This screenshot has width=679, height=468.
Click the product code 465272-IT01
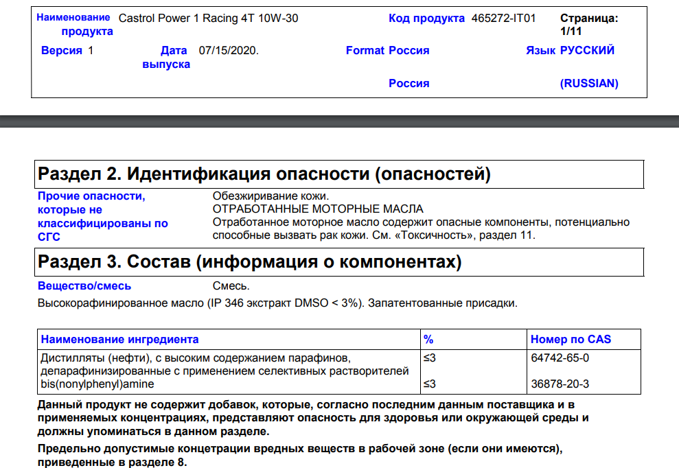click(504, 18)
